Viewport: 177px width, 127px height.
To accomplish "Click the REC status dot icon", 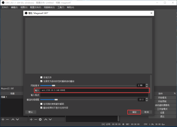I will tap(123, 124).
